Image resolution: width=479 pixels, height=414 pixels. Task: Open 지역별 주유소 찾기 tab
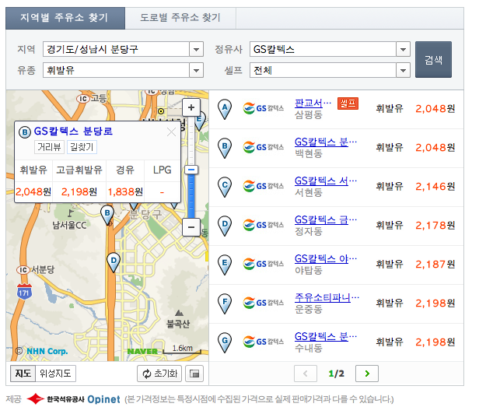coord(65,18)
